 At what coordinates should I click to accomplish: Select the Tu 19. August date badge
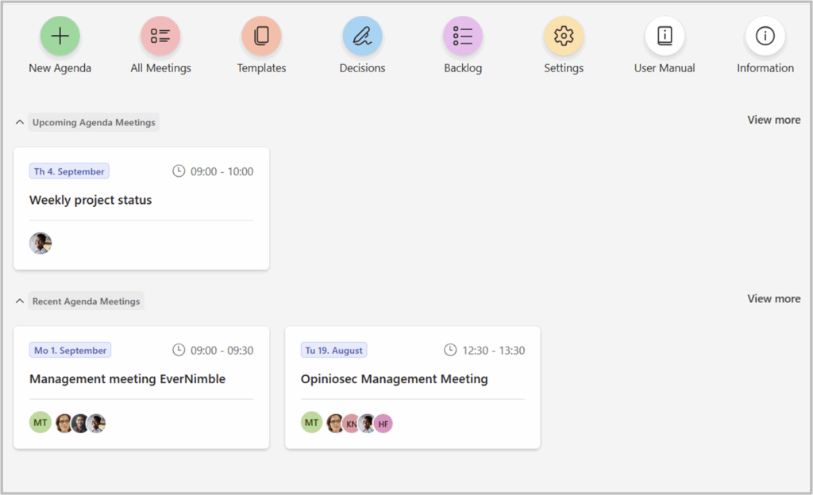click(333, 350)
